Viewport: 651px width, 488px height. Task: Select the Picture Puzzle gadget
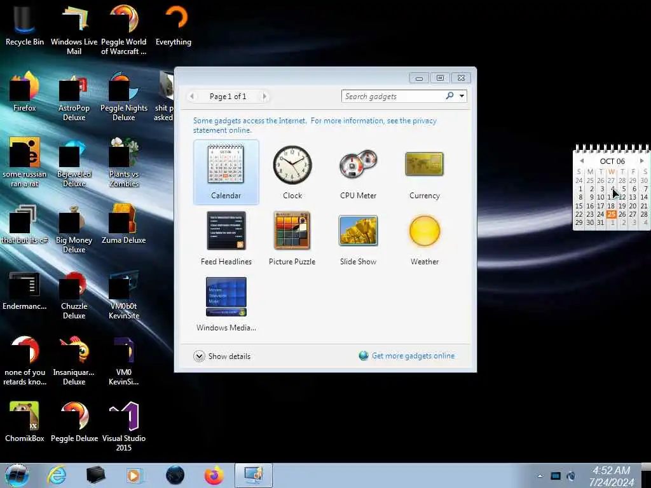pyautogui.click(x=292, y=238)
